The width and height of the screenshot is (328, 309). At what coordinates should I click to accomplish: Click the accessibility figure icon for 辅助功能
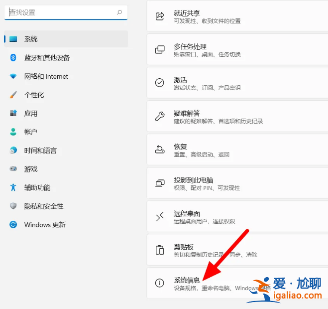pyautogui.click(x=13, y=187)
